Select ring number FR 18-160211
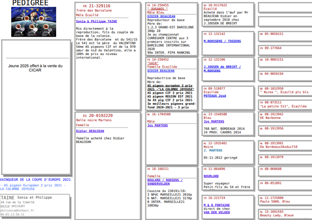The image size is (312, 220). coord(158,169)
